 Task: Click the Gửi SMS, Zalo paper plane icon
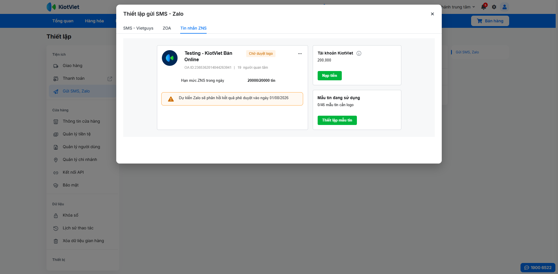point(56,92)
